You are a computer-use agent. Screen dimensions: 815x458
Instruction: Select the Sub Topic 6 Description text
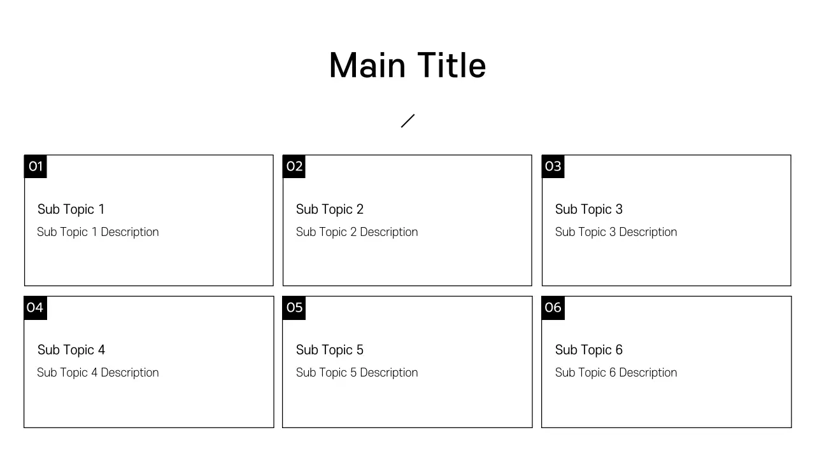[616, 373]
